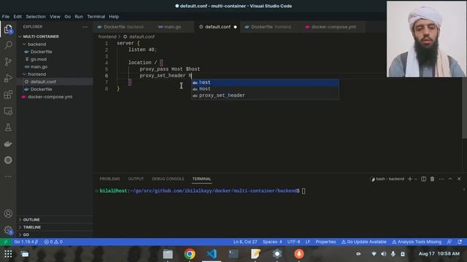Open the File menu

click(x=6, y=17)
